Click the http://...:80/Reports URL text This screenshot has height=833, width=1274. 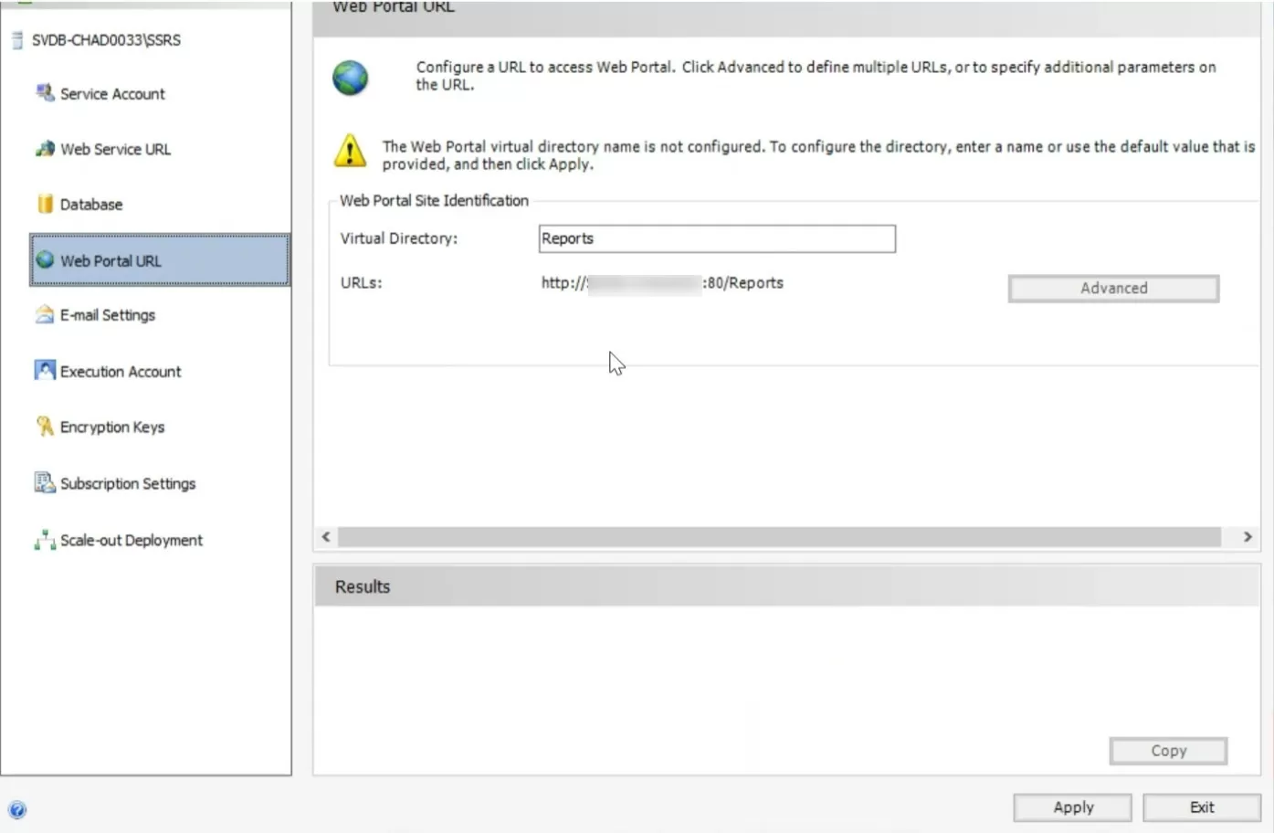[662, 283]
